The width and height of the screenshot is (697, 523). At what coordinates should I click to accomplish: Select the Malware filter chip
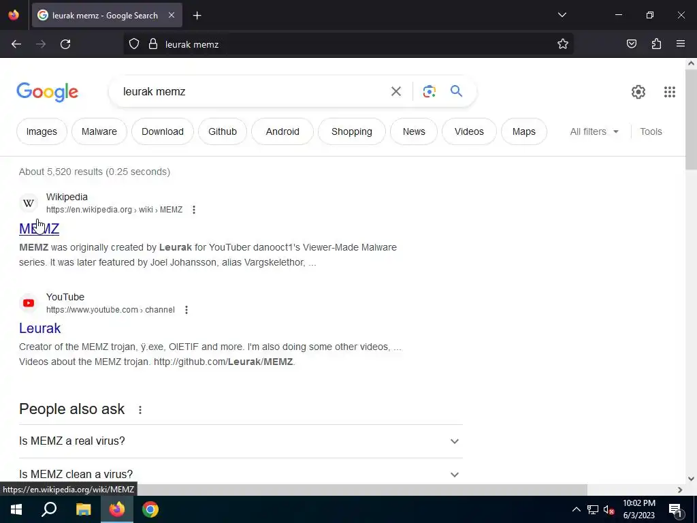[x=99, y=131]
